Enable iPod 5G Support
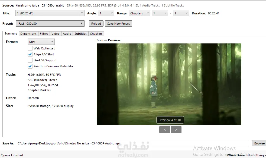The height and width of the screenshot is (158, 266). click(x=30, y=60)
